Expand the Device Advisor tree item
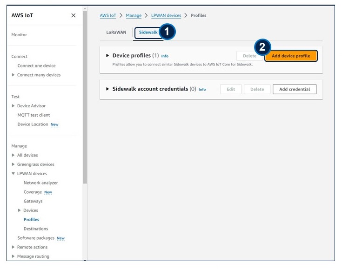The width and height of the screenshot is (342, 269). [13, 105]
